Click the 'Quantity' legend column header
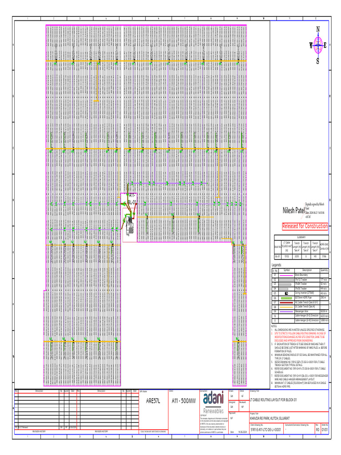 coord(324,270)
